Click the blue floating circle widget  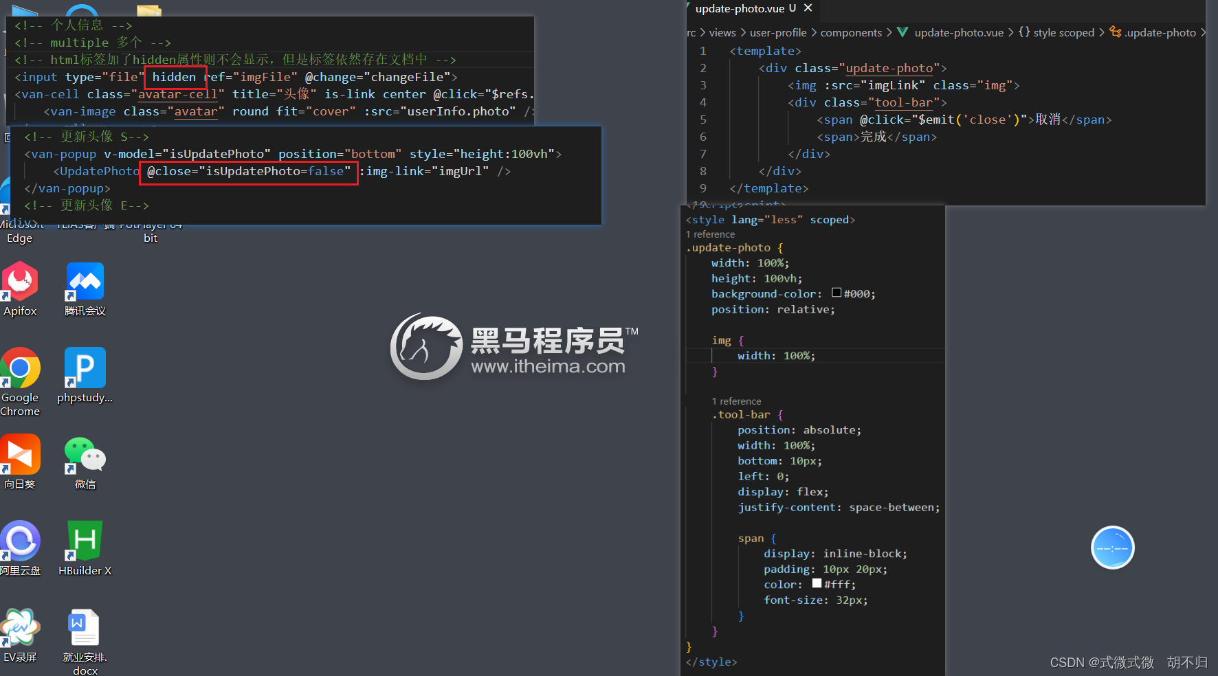(1112, 548)
